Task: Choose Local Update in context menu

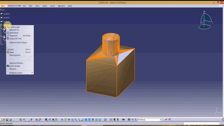Action: [x=20, y=66]
